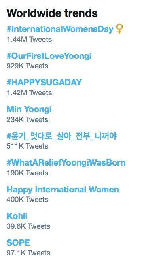Click the Worldwide trends heading
This screenshot has width=144, height=264.
pos(52,13)
